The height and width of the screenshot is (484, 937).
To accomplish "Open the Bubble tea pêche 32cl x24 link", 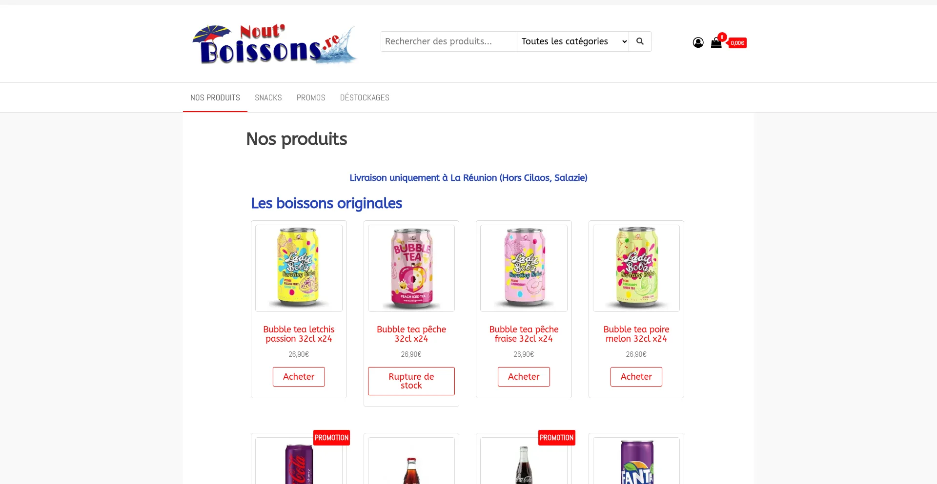I will click(x=411, y=334).
